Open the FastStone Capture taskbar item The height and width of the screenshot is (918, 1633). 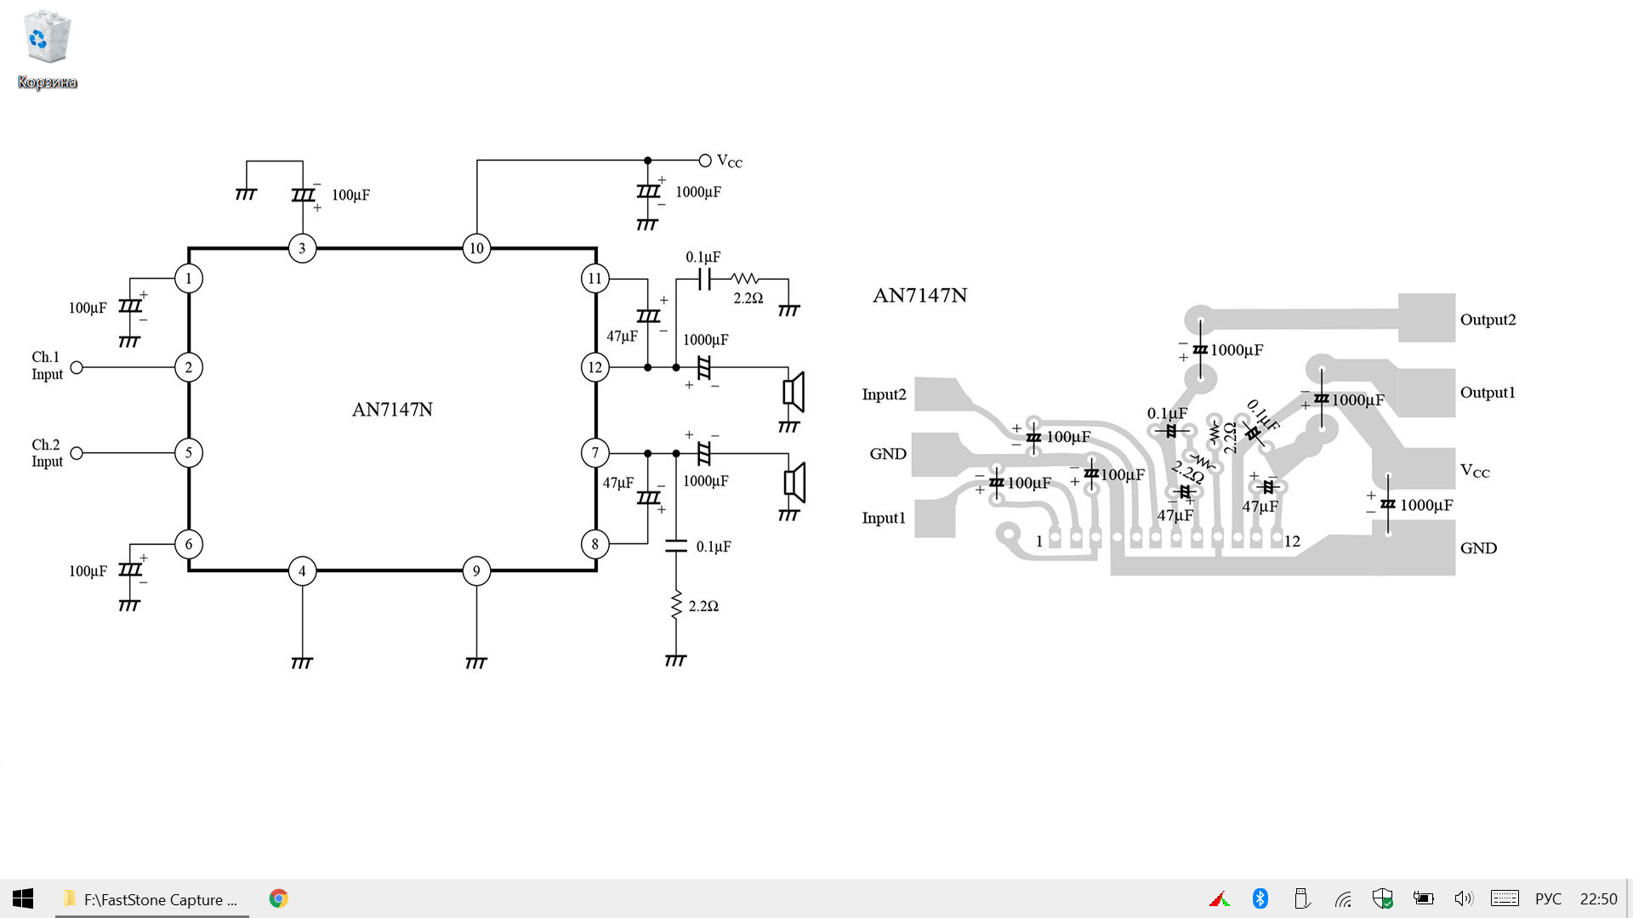click(x=152, y=898)
